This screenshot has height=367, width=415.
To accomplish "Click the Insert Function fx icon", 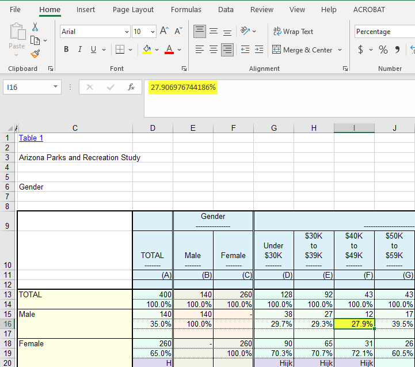I will click(131, 87).
